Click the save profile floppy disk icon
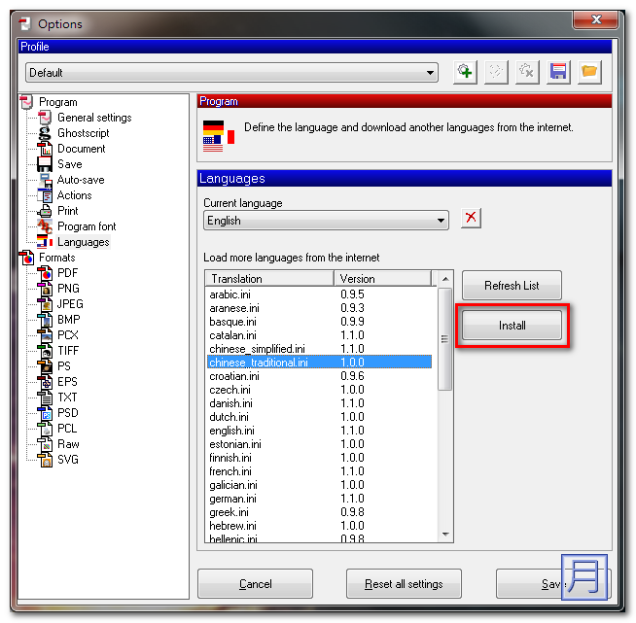 [558, 72]
